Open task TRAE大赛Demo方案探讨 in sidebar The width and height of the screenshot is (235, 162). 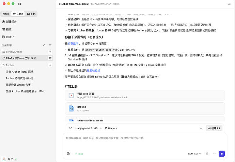coord(27,58)
